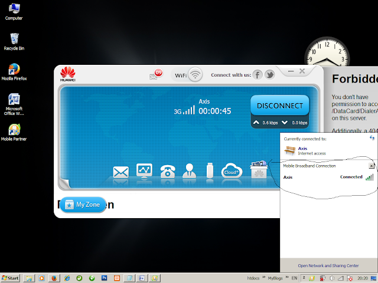
Task: Select Axis under Mobile Broadband Connection
Action: click(x=328, y=177)
